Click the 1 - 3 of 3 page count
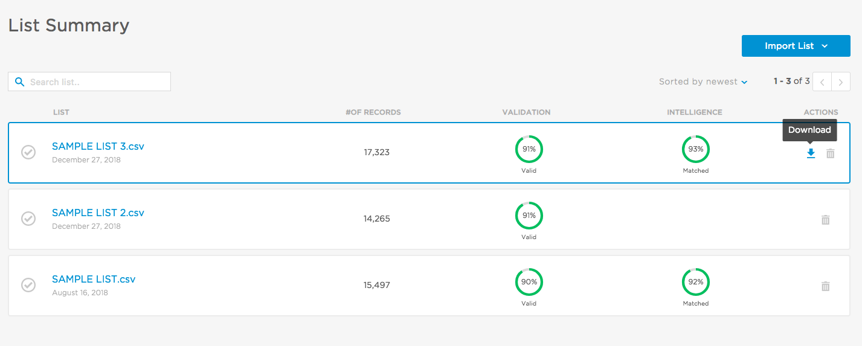The height and width of the screenshot is (346, 862). click(792, 81)
